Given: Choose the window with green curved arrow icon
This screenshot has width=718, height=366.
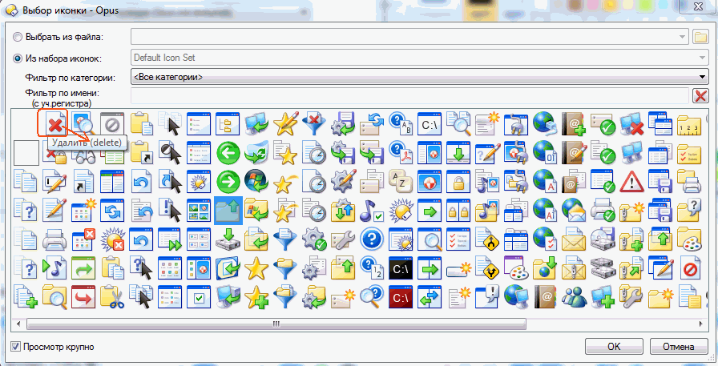Looking at the screenshot, I should click(83, 267).
